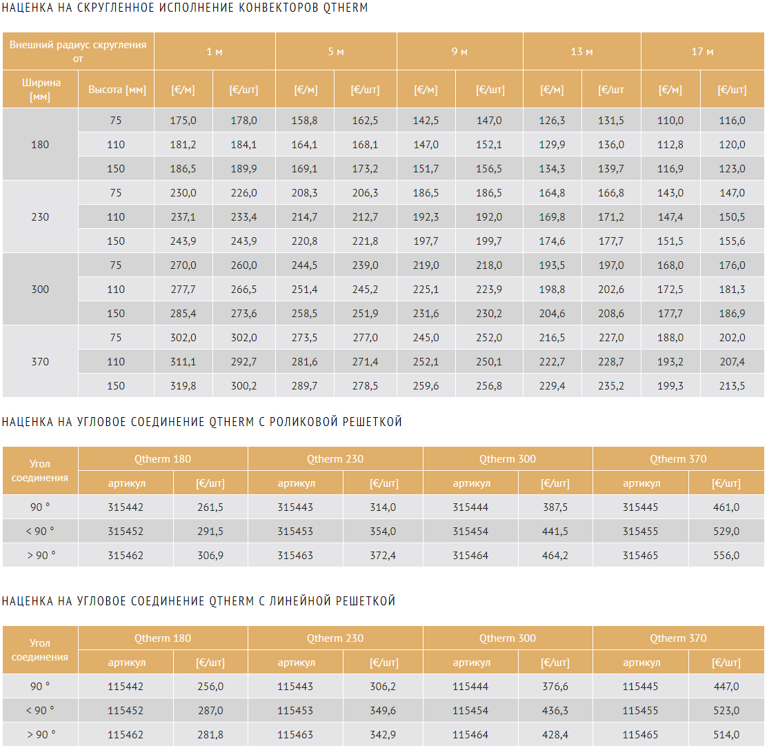767x748 pixels.
Task: Click price cell 177,7 in 13 м column
Action: pyautogui.click(x=611, y=241)
